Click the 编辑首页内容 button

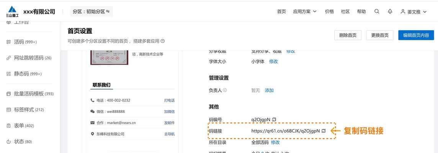[x=416, y=35]
